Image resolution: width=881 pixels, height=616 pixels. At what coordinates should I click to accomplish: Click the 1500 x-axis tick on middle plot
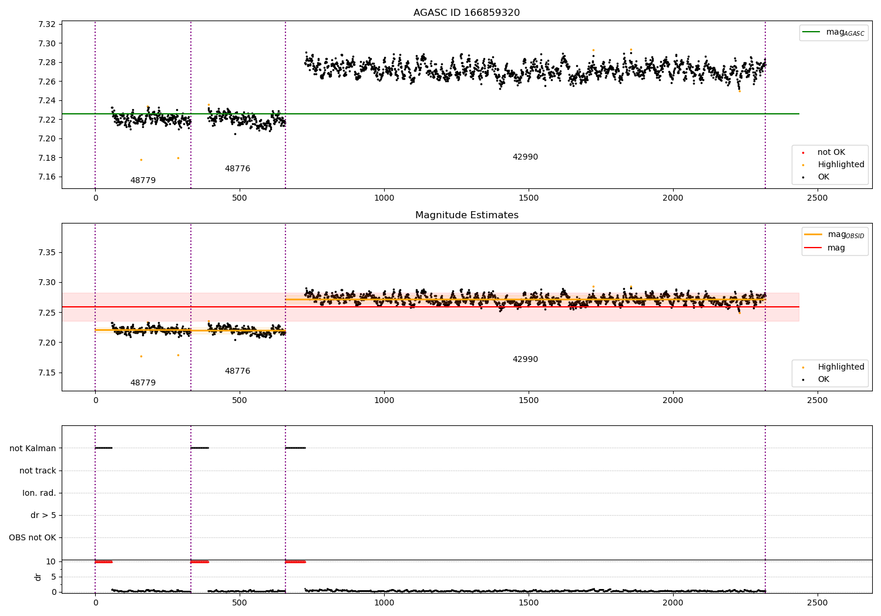coord(529,400)
